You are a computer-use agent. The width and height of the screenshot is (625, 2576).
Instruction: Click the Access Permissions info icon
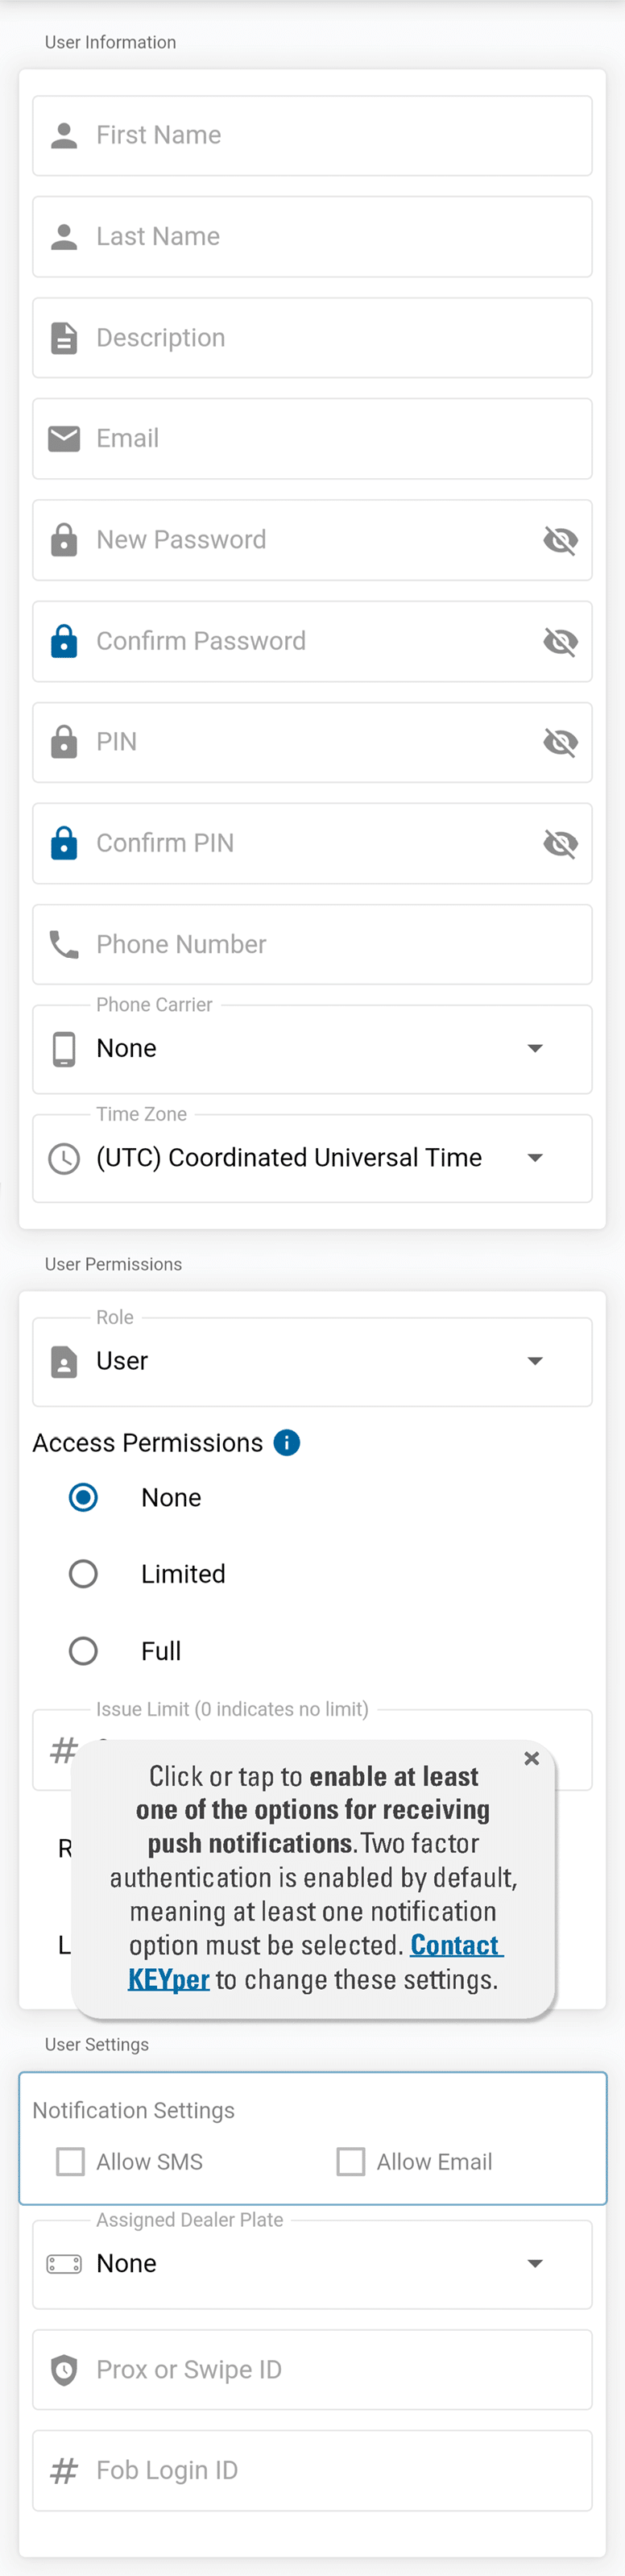(x=287, y=1442)
